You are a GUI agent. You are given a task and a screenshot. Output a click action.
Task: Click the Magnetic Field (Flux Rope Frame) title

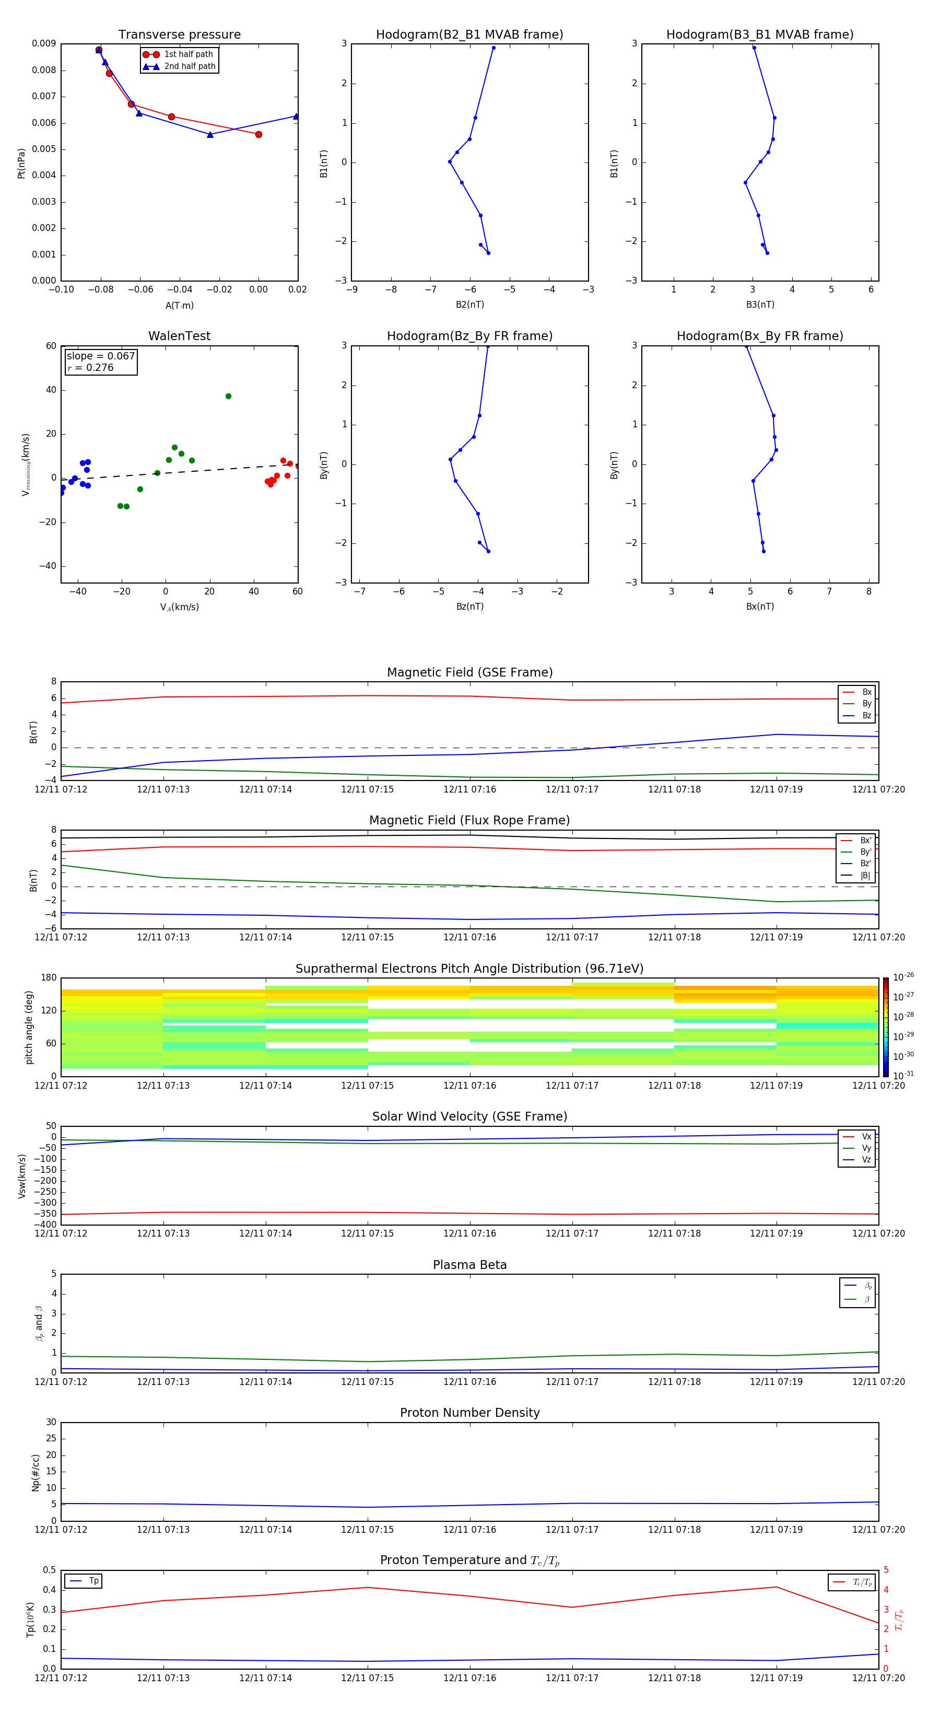pos(469,821)
